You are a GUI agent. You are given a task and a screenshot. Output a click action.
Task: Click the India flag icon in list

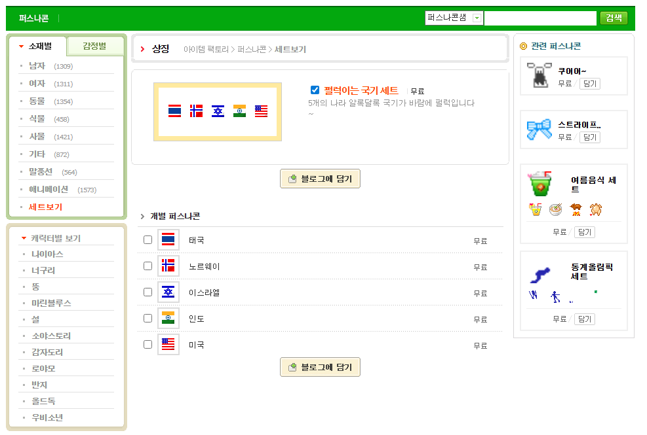click(x=168, y=319)
